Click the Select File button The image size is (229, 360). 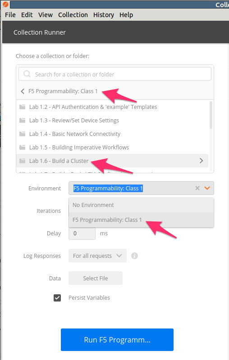(96, 278)
